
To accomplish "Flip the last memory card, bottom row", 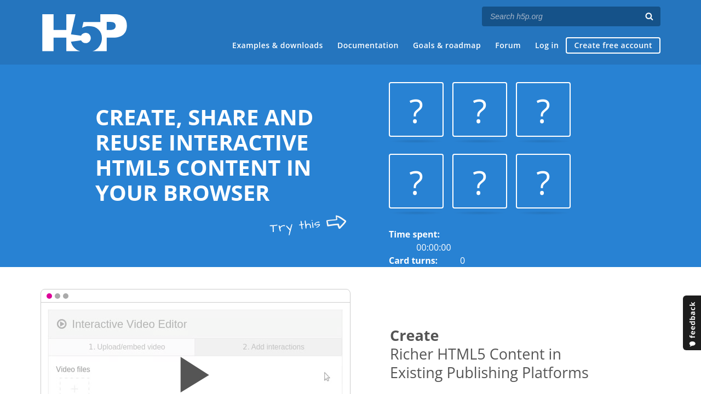I will (543, 181).
